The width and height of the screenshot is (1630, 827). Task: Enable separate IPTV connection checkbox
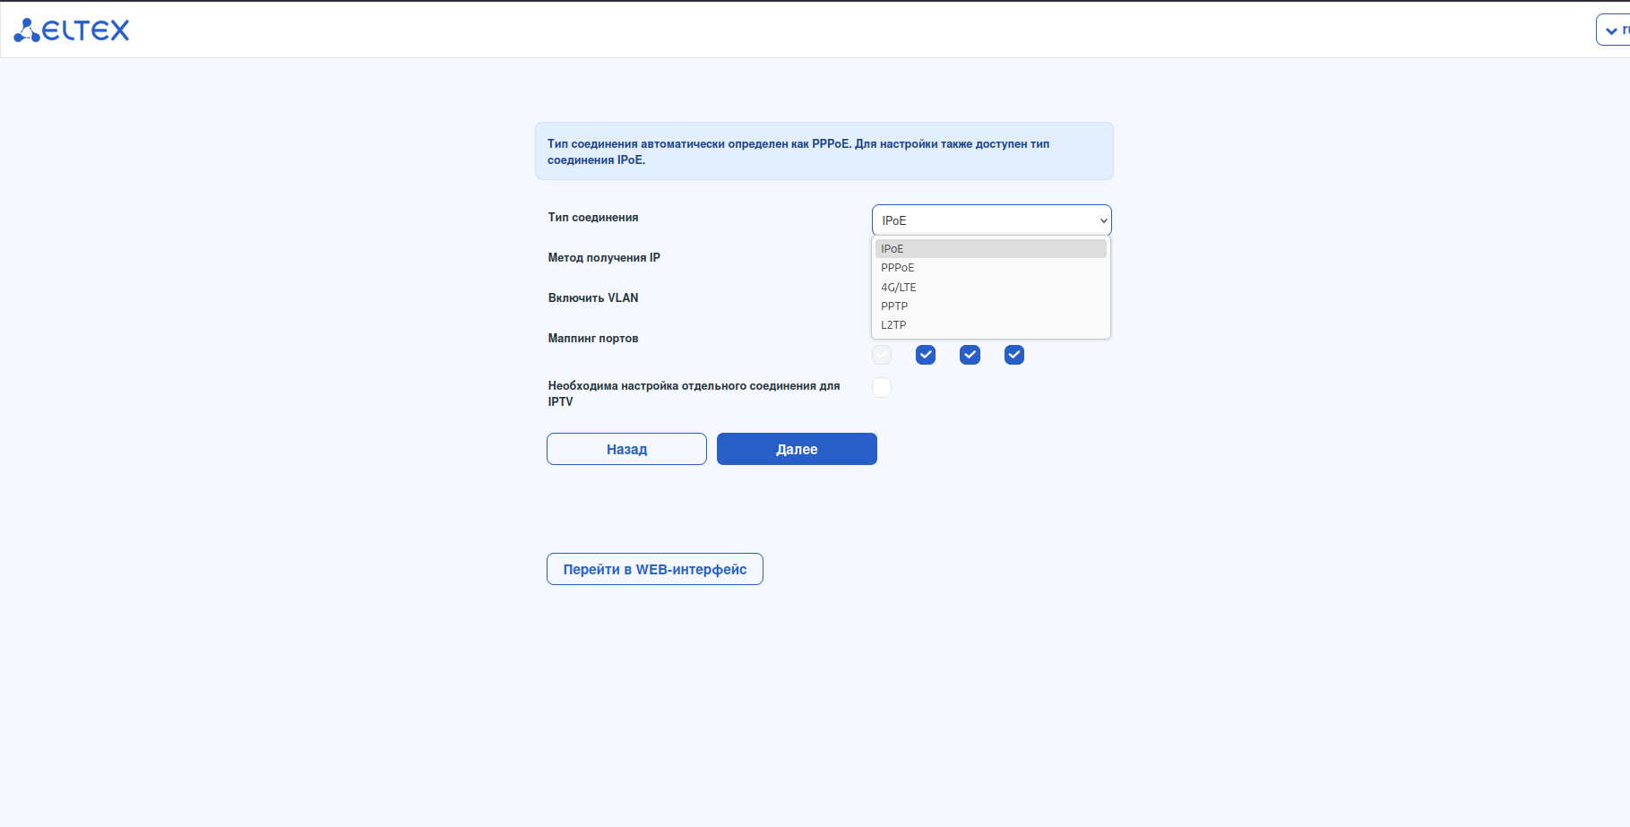tap(882, 387)
